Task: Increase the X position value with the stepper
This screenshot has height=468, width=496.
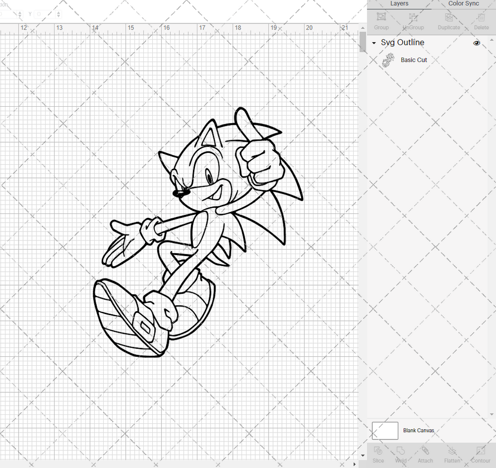Action: pyautogui.click(x=20, y=14)
